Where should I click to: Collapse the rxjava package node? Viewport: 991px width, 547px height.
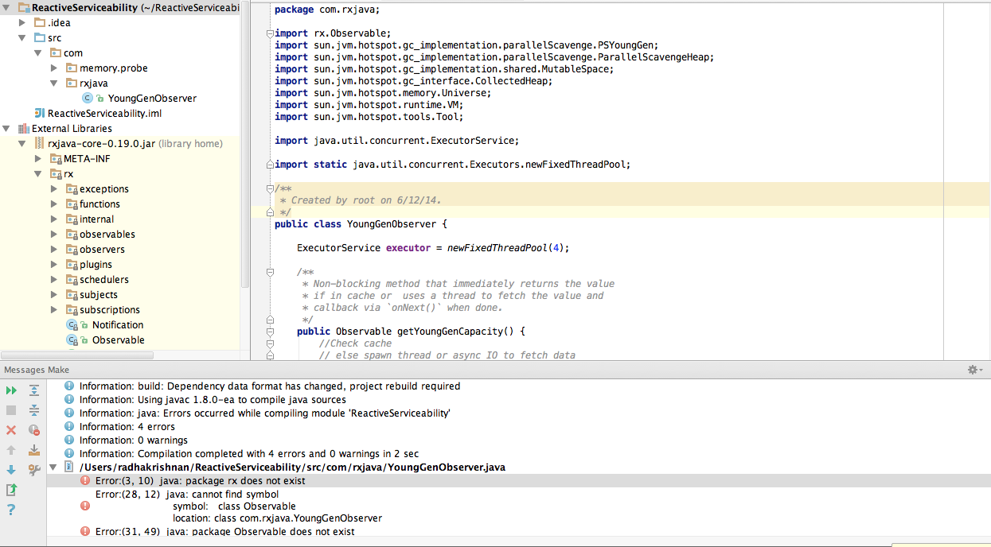tap(54, 83)
